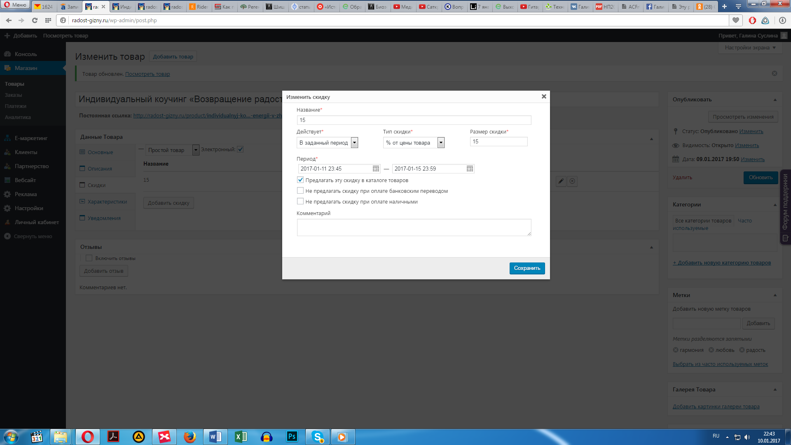The image size is (791, 445).
Task: Close the "Изменить скидку" dialog
Action: [x=544, y=96]
